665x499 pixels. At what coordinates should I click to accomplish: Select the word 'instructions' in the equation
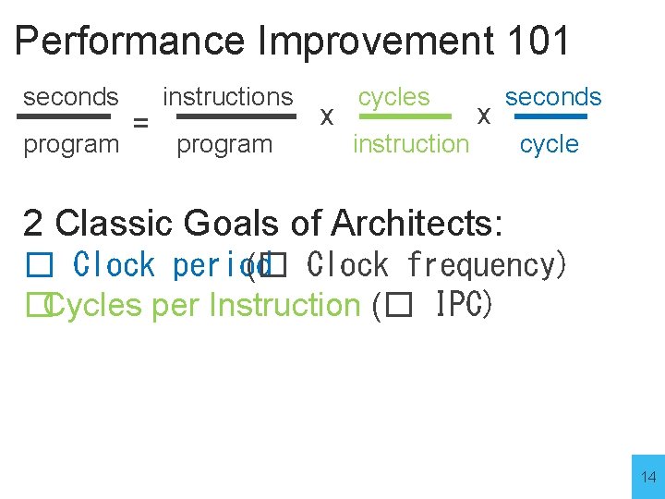(227, 96)
